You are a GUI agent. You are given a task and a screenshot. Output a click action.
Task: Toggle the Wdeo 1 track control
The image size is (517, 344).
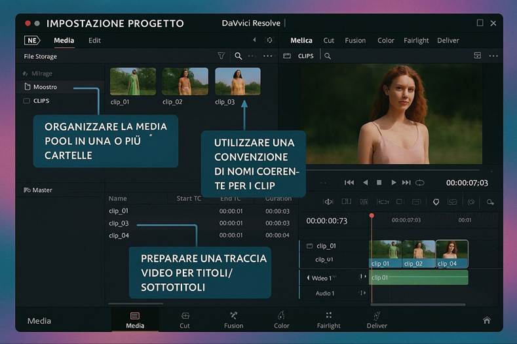point(363,277)
